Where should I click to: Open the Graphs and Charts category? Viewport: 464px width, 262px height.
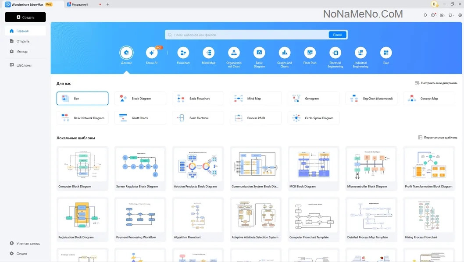click(x=284, y=53)
